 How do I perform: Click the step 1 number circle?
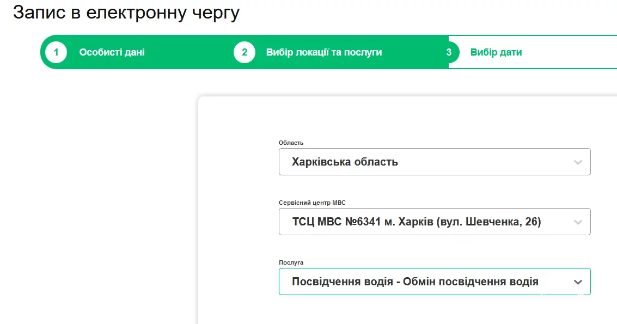click(x=56, y=53)
